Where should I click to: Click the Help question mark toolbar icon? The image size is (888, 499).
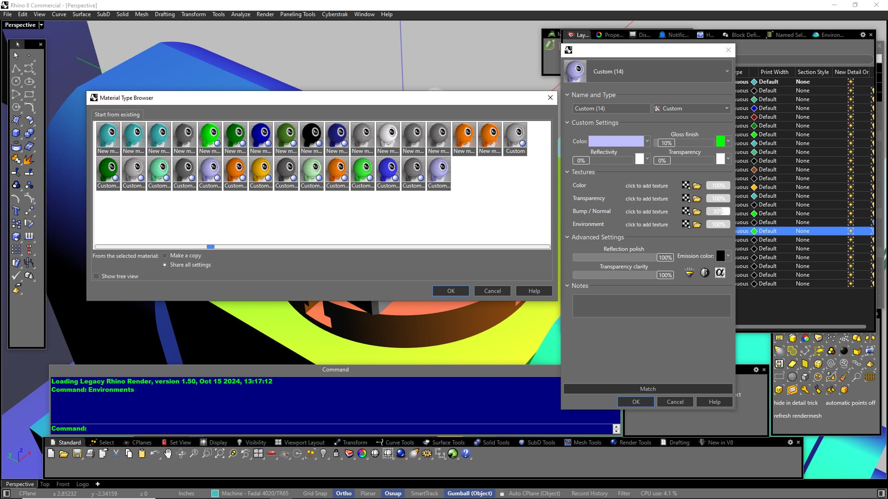pos(466,453)
